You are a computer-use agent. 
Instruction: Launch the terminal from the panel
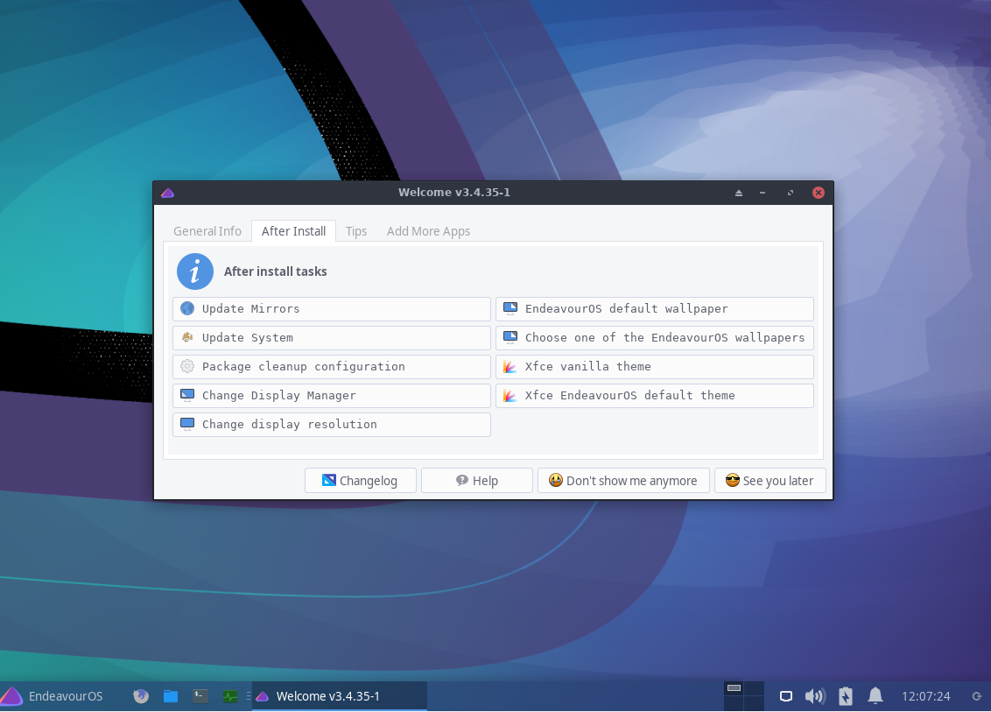[x=200, y=696]
